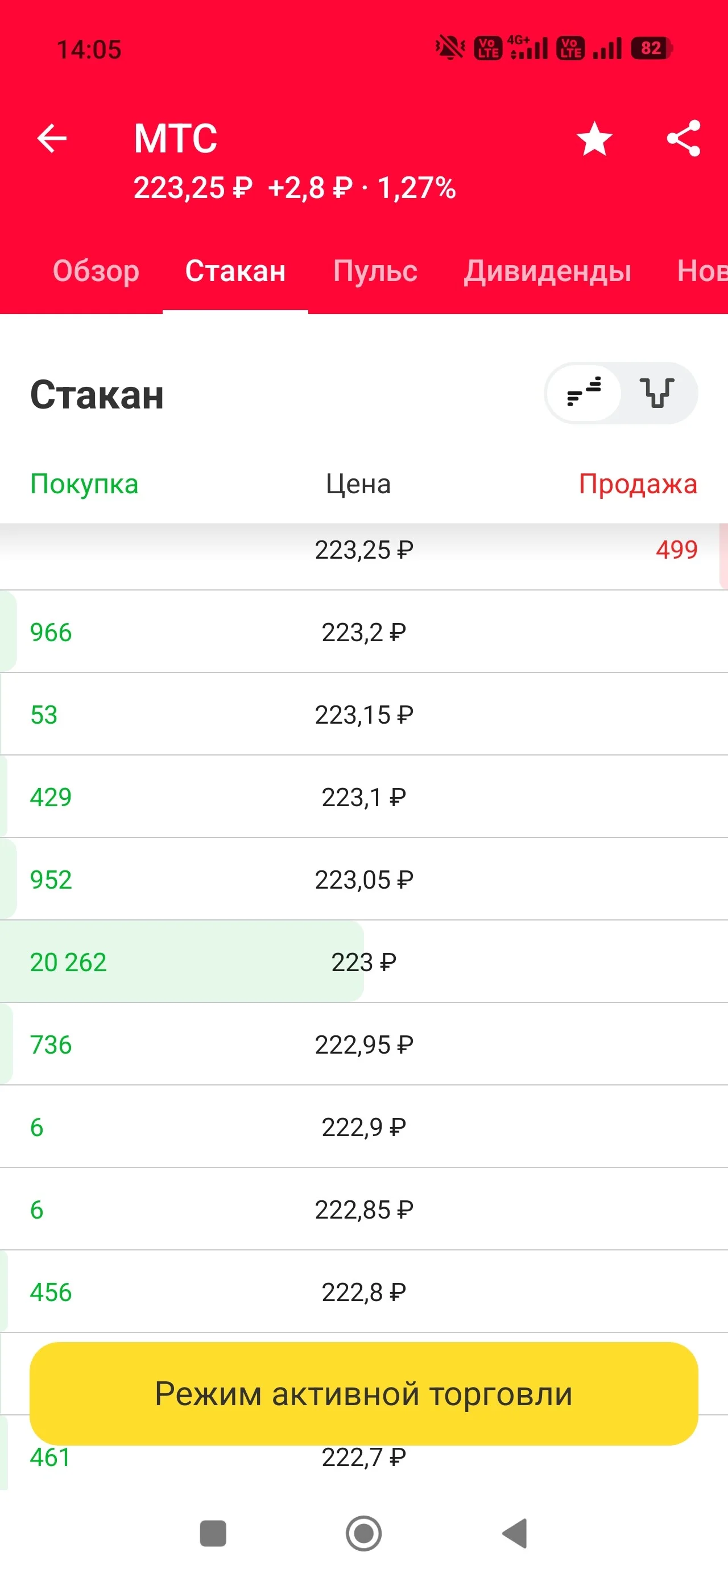Open the Обзор tab

[x=96, y=271]
